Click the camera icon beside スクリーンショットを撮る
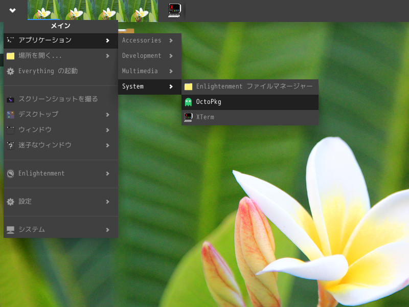The image size is (409, 307). pyautogui.click(x=10, y=99)
